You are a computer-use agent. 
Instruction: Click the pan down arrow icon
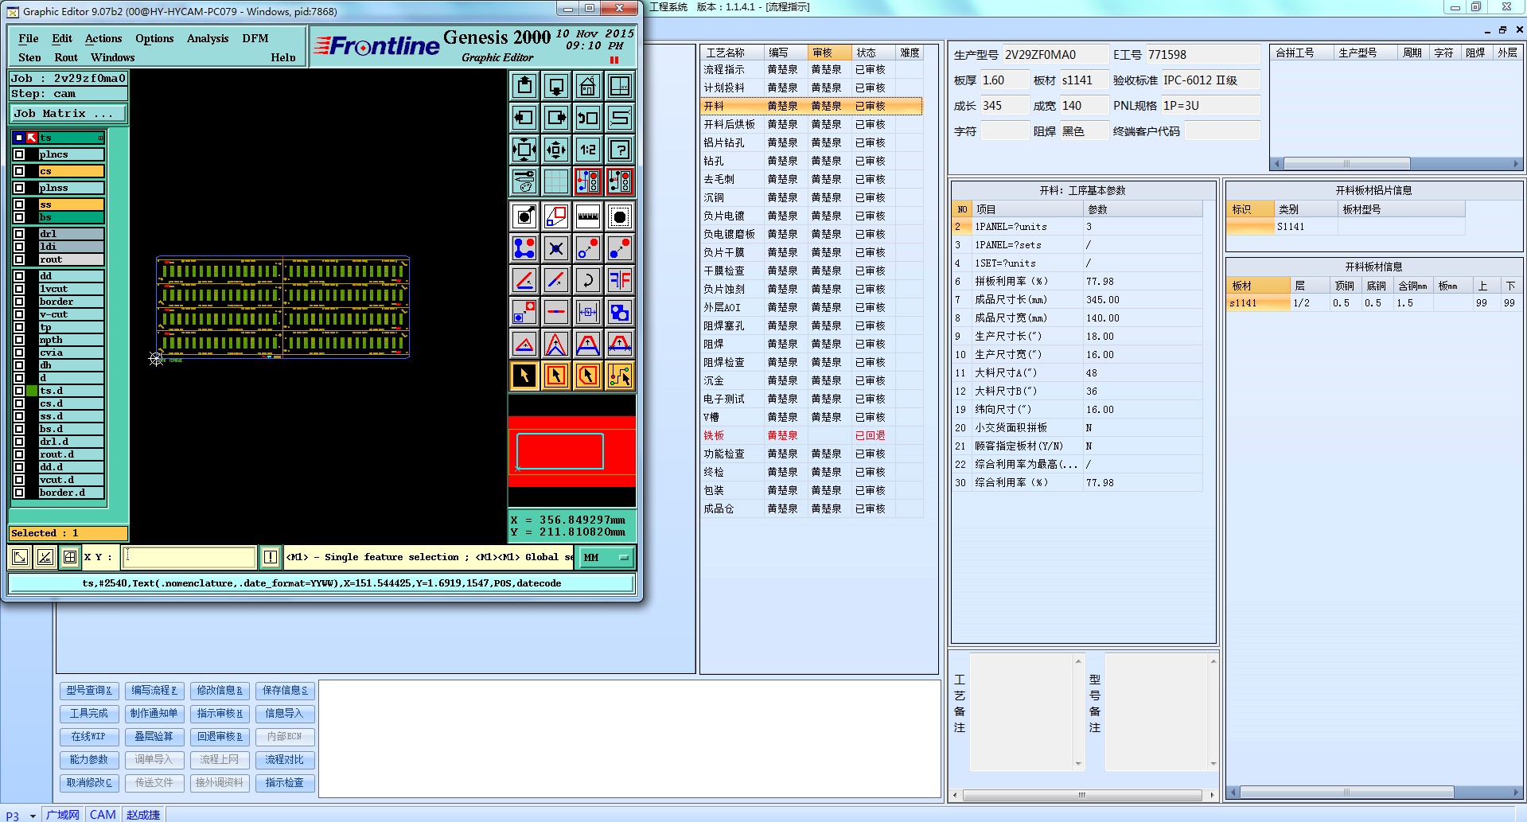tap(556, 85)
